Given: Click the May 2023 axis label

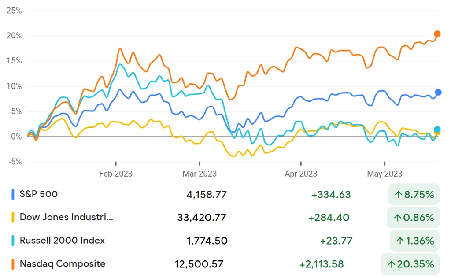Looking at the screenshot, I should click(x=384, y=174).
